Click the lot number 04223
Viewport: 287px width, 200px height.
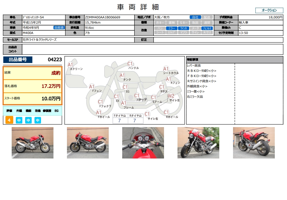(x=55, y=59)
